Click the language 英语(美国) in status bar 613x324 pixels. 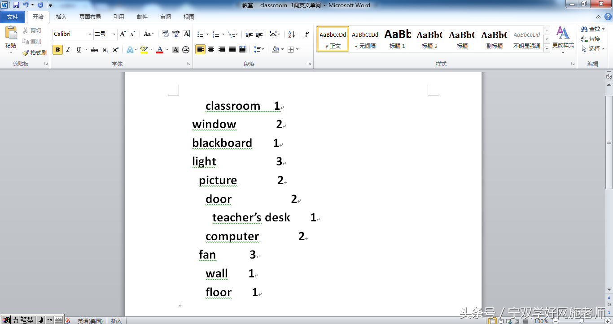(90, 321)
